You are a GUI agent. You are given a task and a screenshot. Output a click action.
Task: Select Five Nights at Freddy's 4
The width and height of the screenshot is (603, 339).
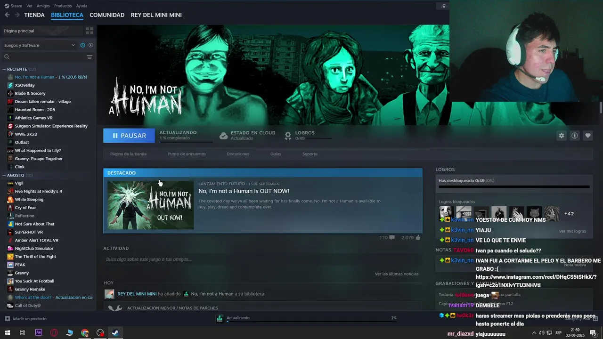[38, 191]
